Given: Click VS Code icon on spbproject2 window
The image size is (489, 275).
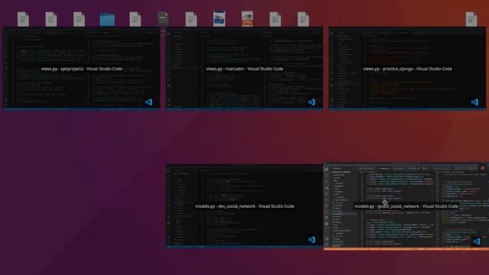Looking at the screenshot, I should click(x=149, y=102).
